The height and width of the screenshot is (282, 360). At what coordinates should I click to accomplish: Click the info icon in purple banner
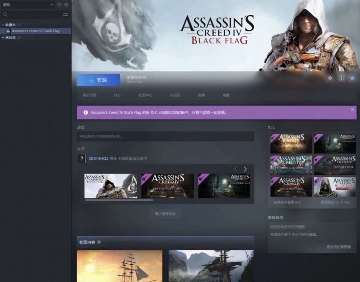point(86,113)
